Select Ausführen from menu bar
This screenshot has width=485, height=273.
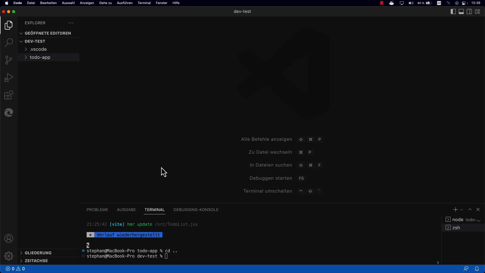(125, 3)
